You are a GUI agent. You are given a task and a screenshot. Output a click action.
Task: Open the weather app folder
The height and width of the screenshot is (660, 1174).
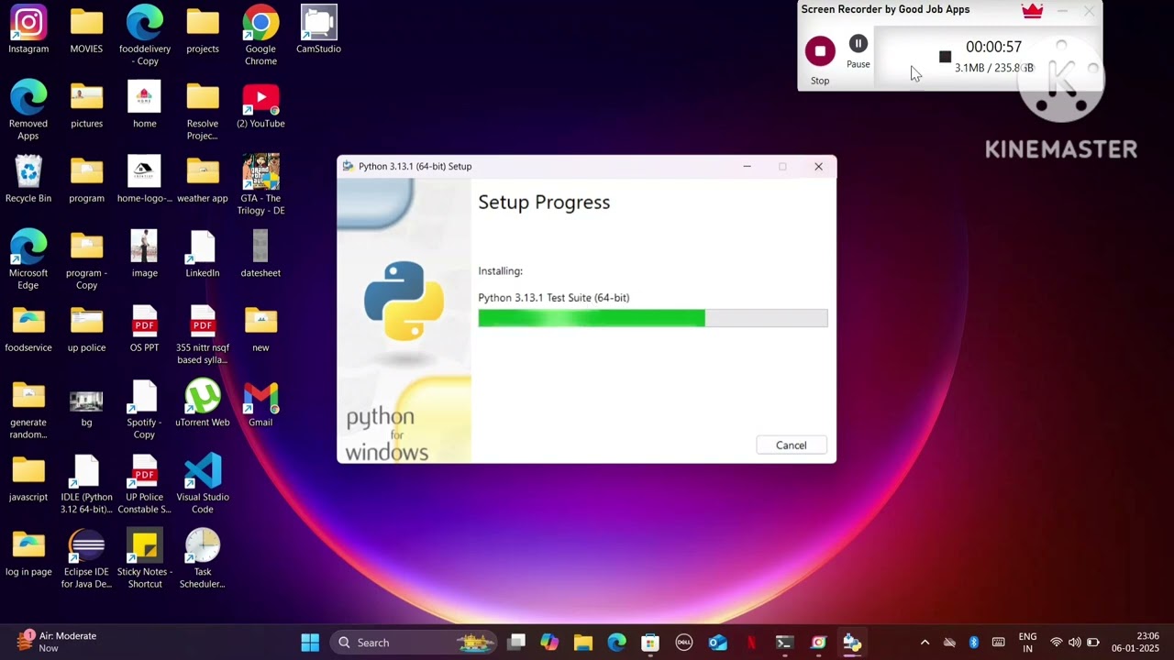pos(203,180)
